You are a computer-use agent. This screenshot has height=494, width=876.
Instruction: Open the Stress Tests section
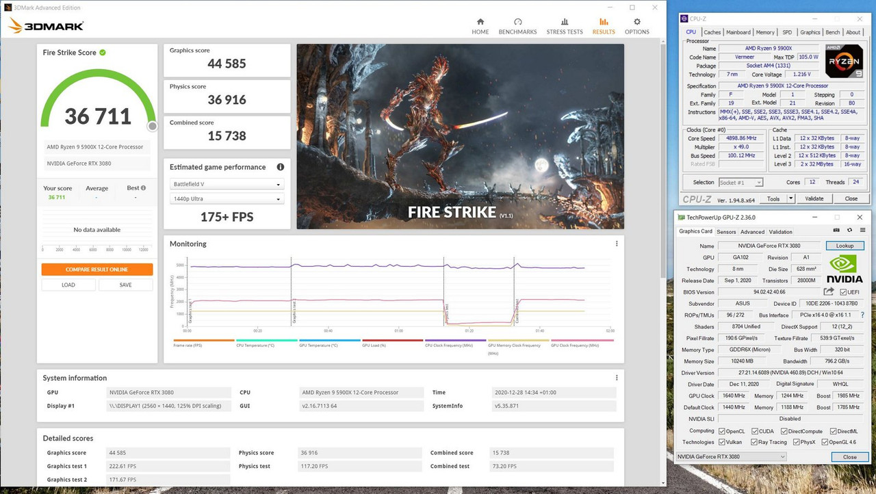click(x=565, y=26)
